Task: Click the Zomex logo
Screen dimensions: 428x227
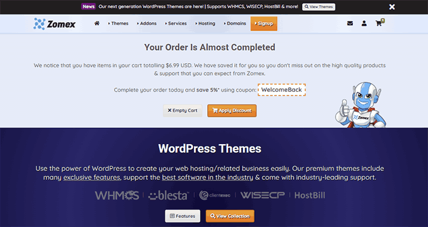Action: point(54,24)
